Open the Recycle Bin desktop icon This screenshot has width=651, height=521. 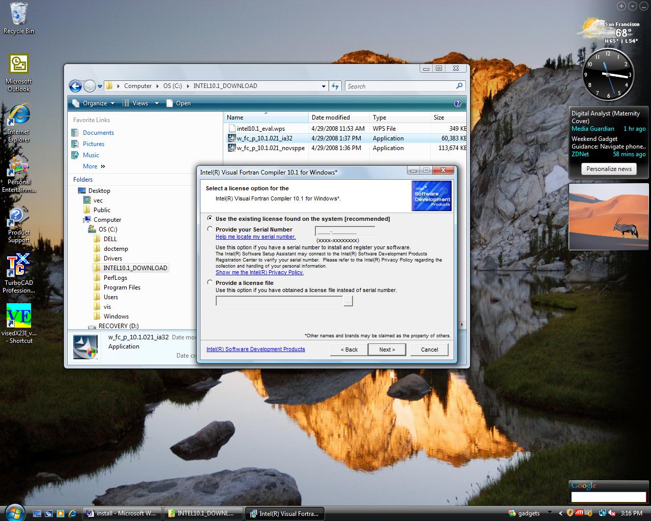click(19, 18)
